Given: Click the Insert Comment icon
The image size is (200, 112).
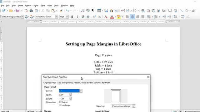Looking at the screenshot, I should [x=170, y=11].
